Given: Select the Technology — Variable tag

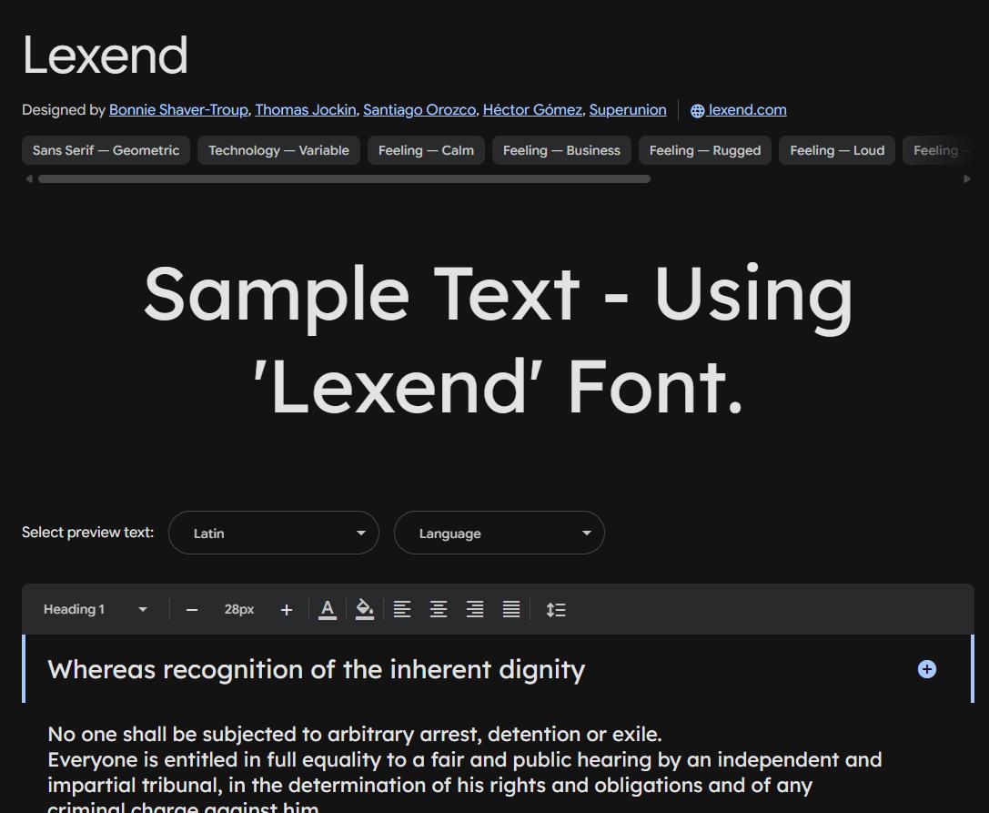Looking at the screenshot, I should (278, 150).
